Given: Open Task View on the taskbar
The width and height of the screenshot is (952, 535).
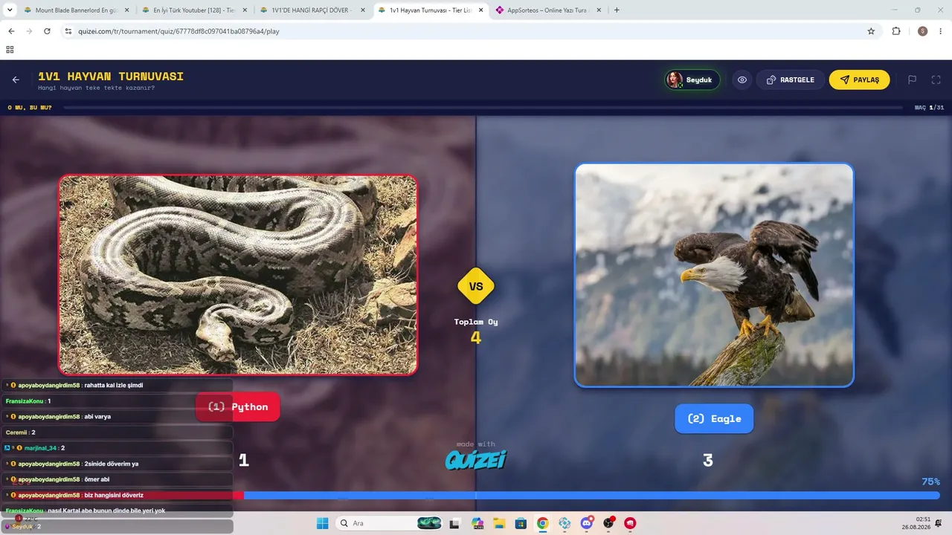Looking at the screenshot, I should (x=454, y=523).
